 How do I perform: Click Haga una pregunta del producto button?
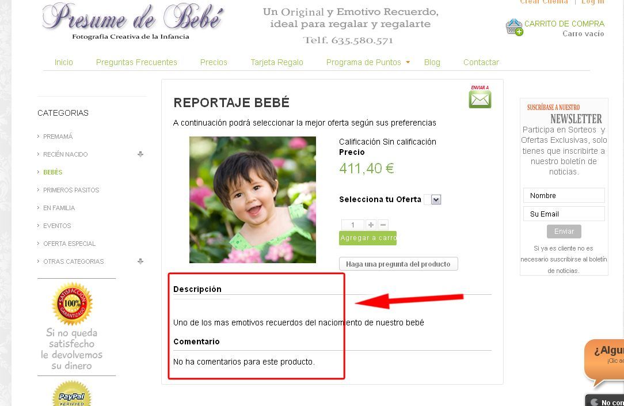(398, 264)
